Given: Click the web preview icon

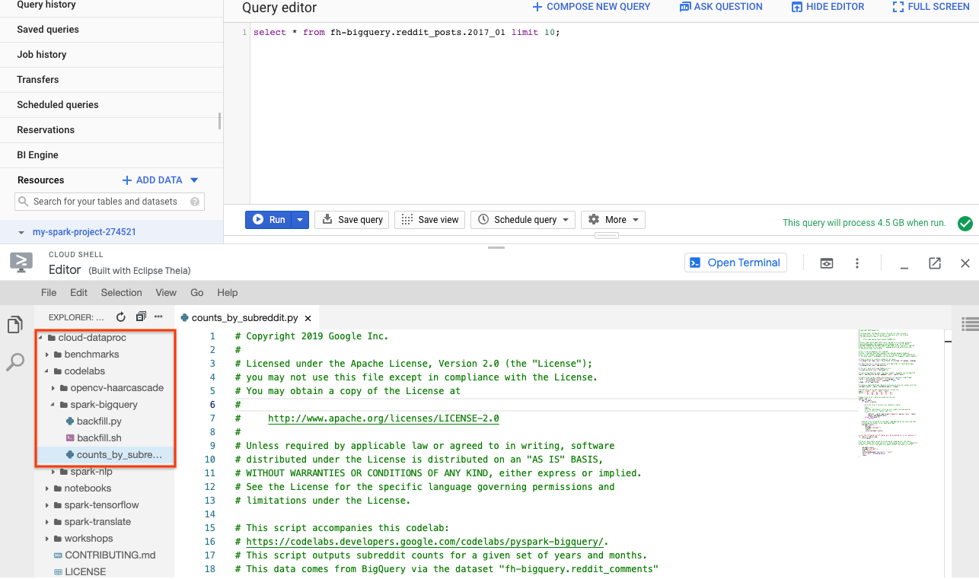Looking at the screenshot, I should point(826,263).
